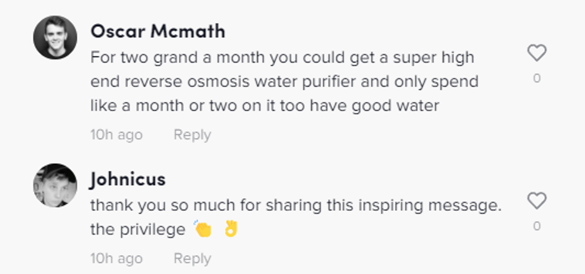Visit the Johnicus username link
Viewport: 585px width, 274px height.
point(128,179)
